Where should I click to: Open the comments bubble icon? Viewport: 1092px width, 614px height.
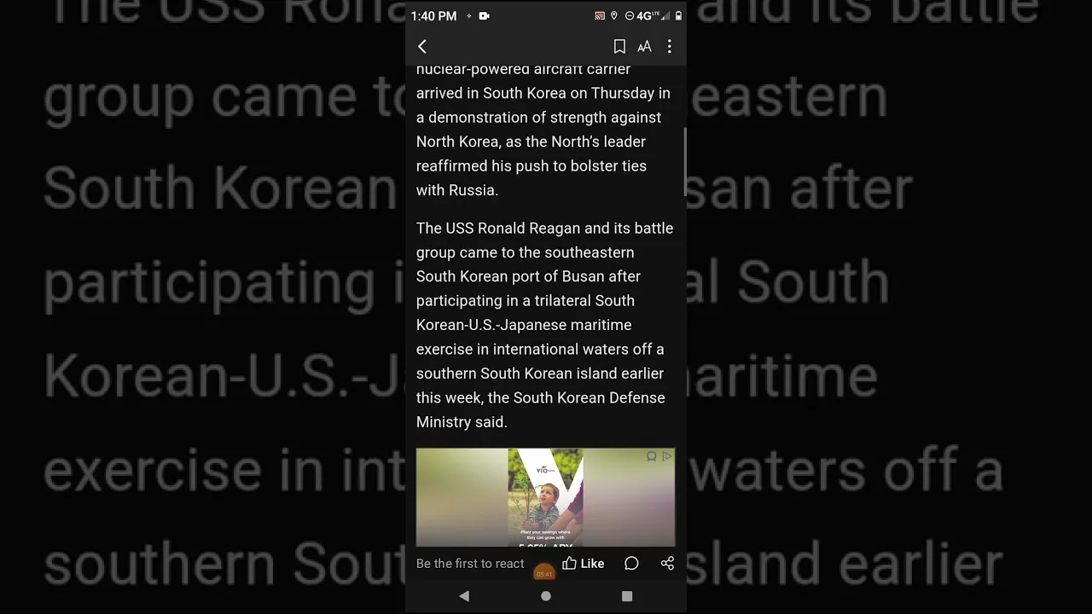631,564
